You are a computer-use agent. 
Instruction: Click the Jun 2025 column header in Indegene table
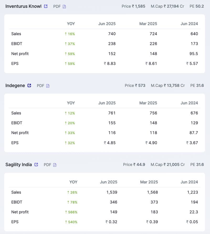(107, 103)
